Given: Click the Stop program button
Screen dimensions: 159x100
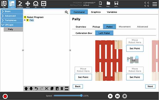Looking at the screenshot, I should pyautogui.click(x=125, y=96).
